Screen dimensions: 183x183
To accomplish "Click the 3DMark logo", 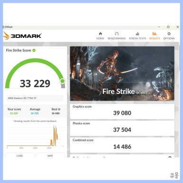I will 22,36.
